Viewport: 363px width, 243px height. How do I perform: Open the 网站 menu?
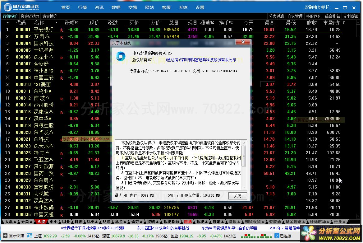(x=149, y=7)
